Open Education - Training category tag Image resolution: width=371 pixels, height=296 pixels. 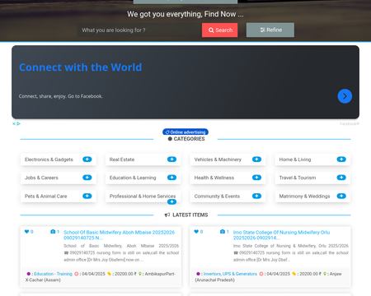[53, 274]
